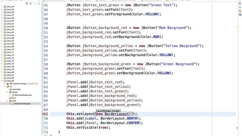
Task: Click the MyColorModel.java file icon
Action: pyautogui.click(x=13, y=95)
